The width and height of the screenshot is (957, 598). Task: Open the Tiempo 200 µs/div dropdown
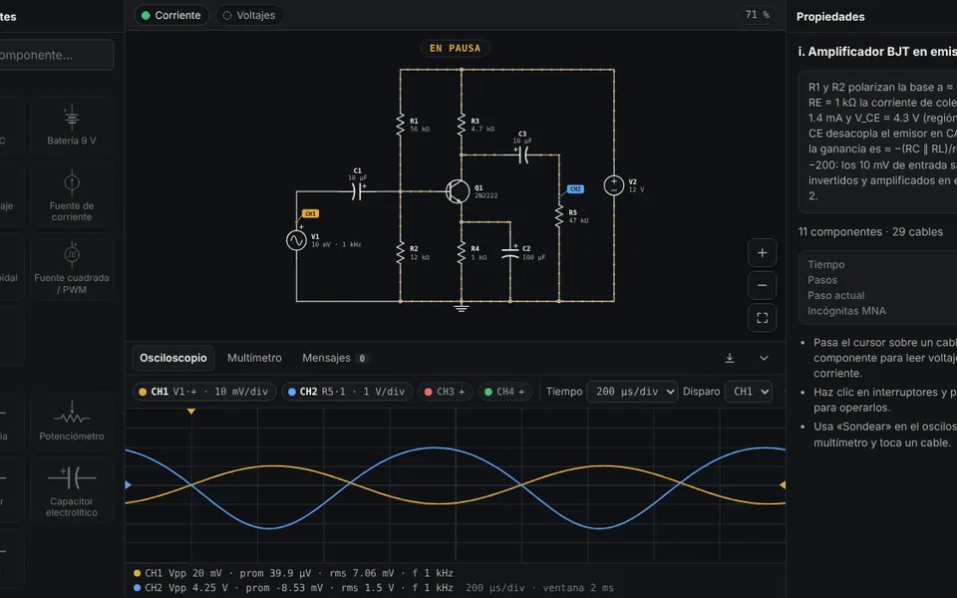click(x=632, y=392)
